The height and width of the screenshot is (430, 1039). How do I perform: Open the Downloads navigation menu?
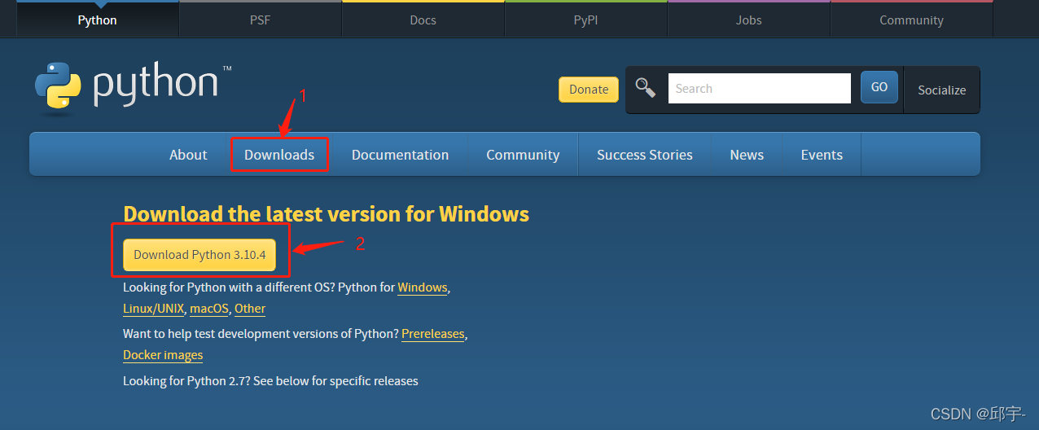click(x=279, y=155)
